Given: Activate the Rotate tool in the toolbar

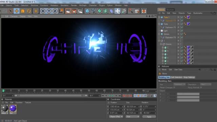Looking at the screenshot, I should pos(29,11).
